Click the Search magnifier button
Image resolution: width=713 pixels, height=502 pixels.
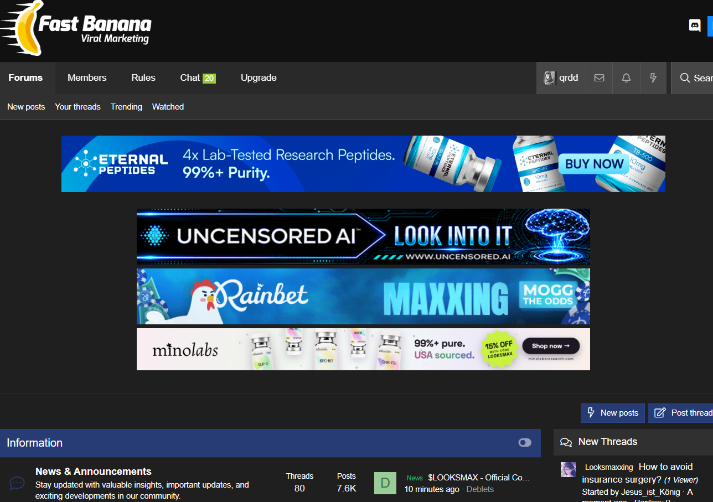click(x=693, y=78)
